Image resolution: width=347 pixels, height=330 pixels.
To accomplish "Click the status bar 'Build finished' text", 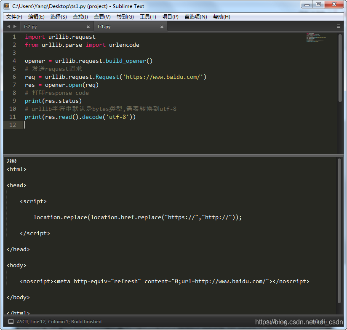I will 86,322.
